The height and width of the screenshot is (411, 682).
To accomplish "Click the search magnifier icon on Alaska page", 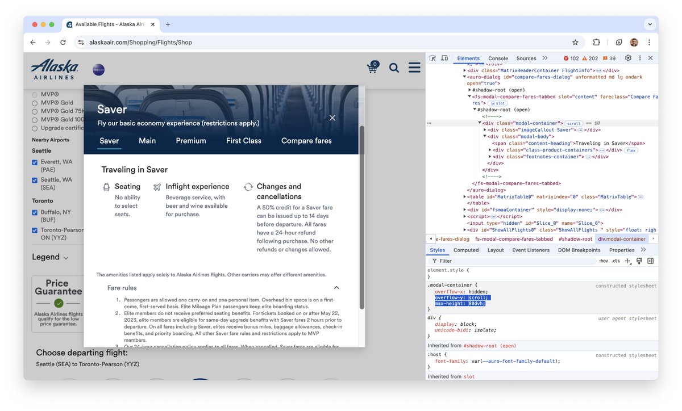I will click(394, 68).
